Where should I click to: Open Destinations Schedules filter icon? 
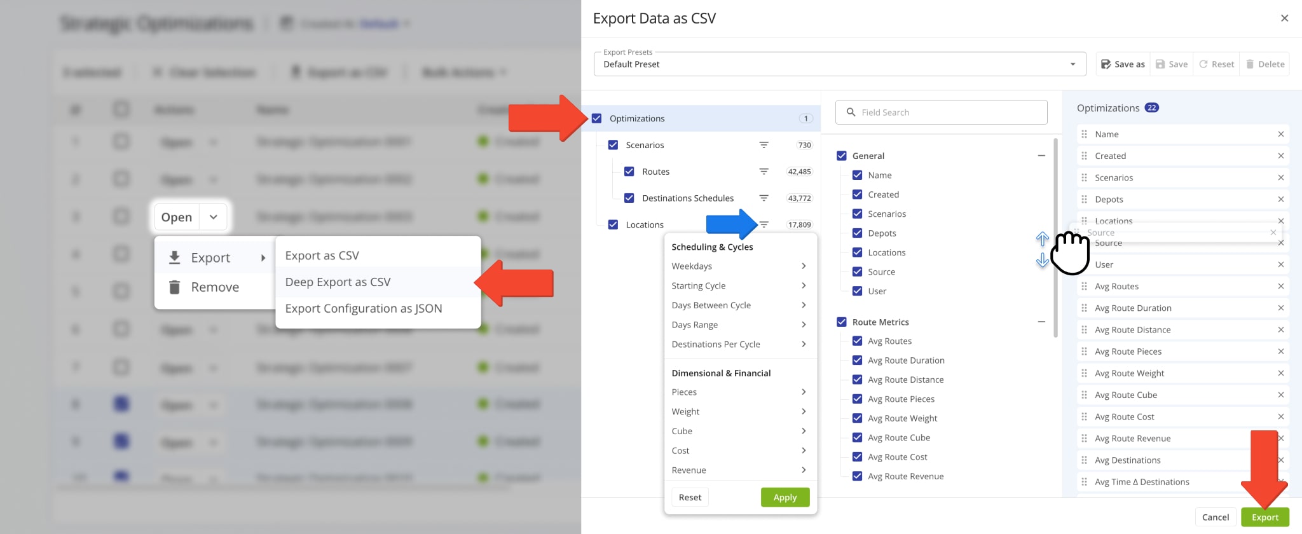pos(764,198)
